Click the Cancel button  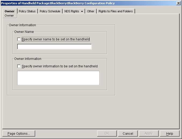tap(128, 133)
